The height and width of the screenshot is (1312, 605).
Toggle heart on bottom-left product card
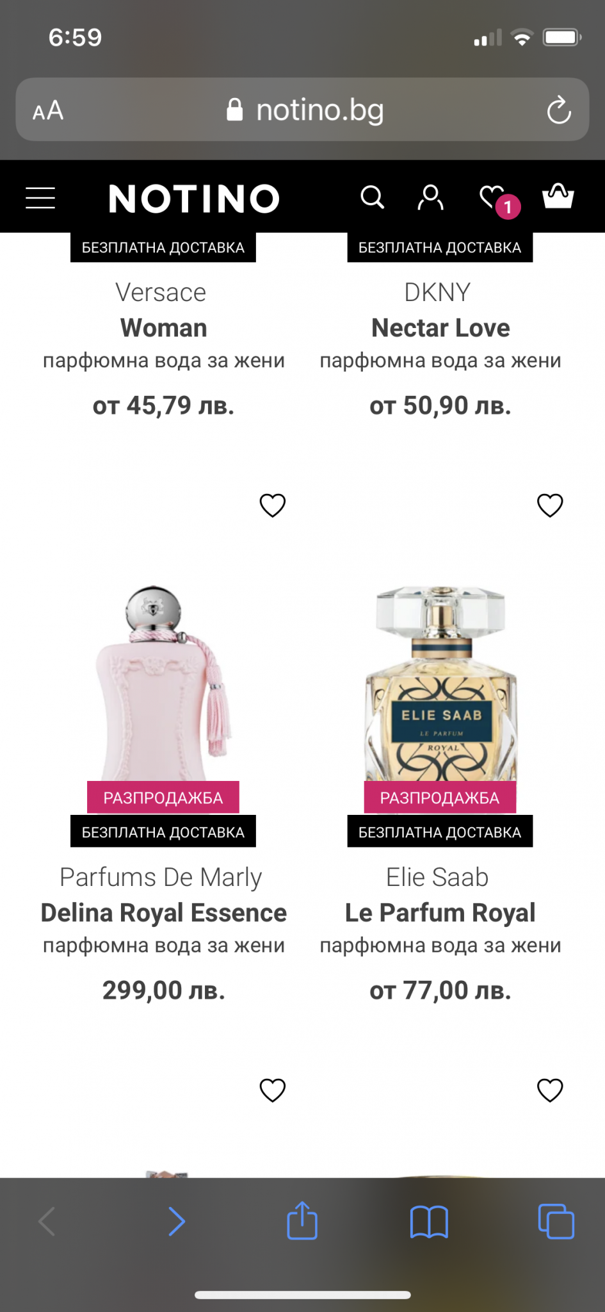tap(273, 1090)
